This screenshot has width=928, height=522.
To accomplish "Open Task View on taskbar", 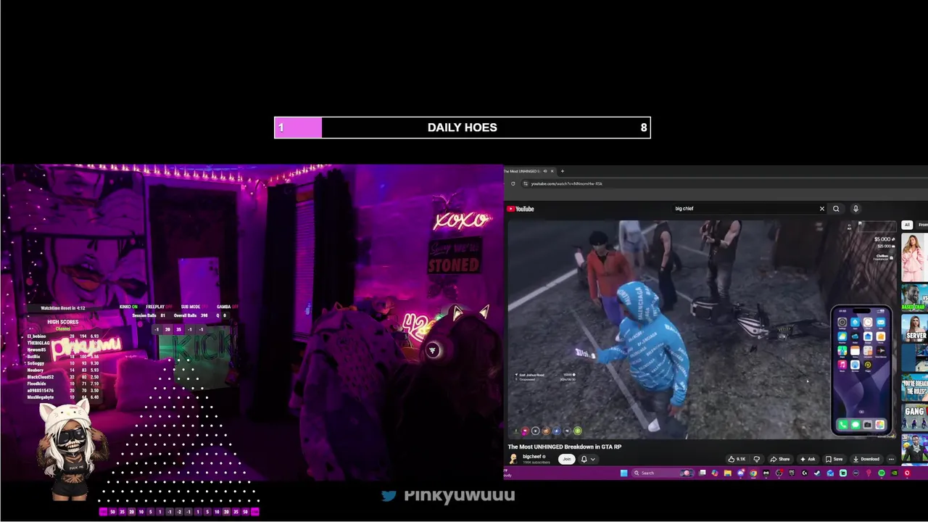I will tap(702, 473).
